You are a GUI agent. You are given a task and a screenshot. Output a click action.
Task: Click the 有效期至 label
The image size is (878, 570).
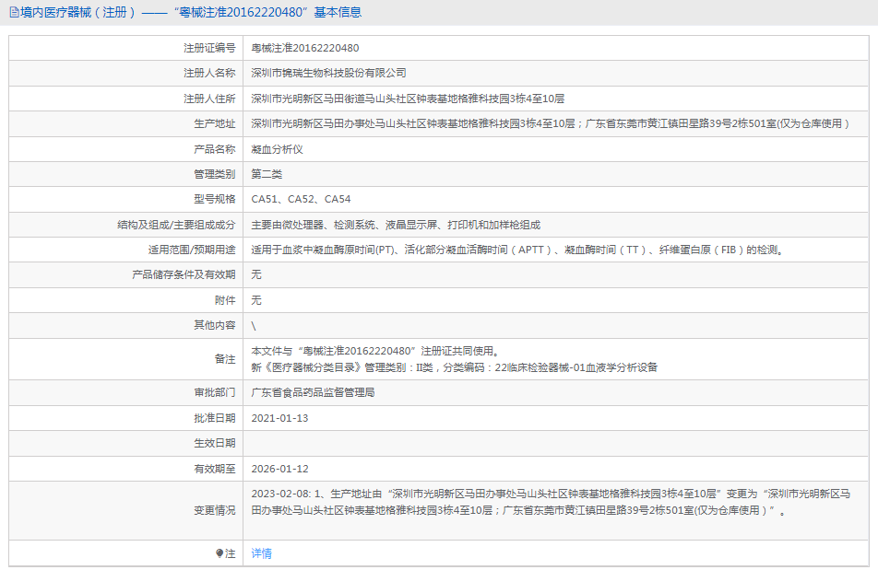[x=215, y=469]
